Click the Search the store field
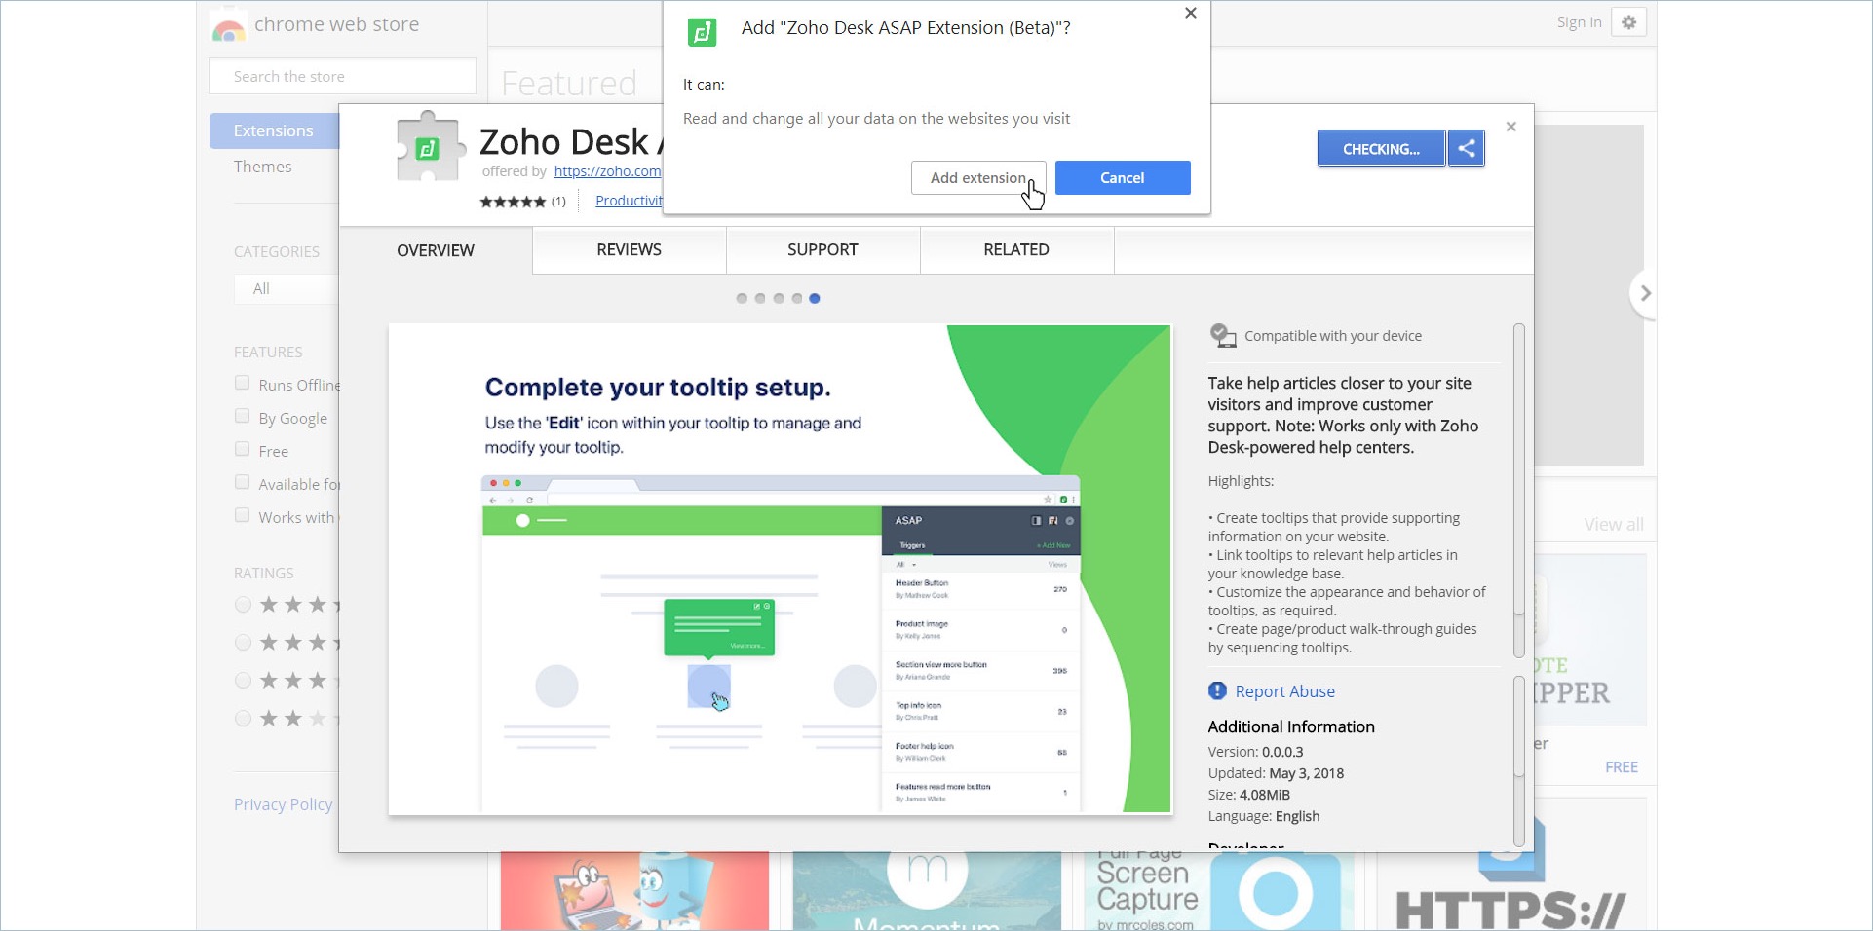Screen dimensions: 1873x931 click(x=342, y=76)
